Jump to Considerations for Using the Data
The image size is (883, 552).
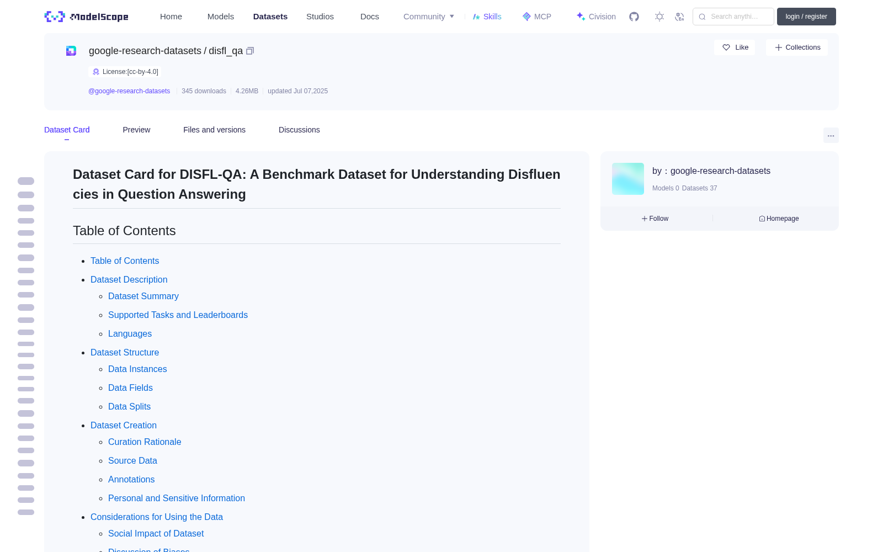click(157, 517)
